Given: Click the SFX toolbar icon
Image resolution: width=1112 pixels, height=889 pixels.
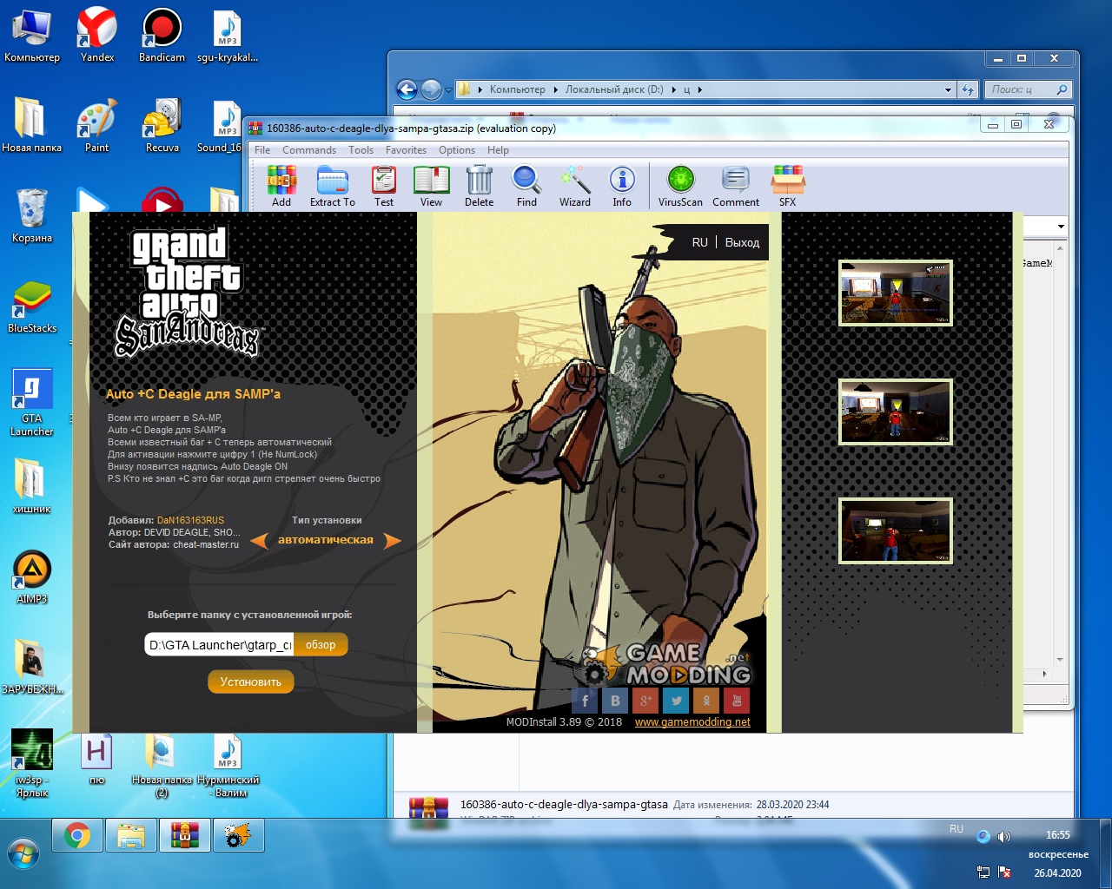Looking at the screenshot, I should tap(788, 186).
